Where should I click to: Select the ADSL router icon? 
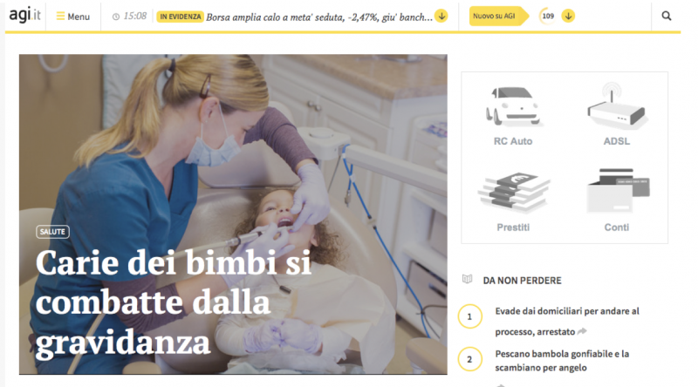click(x=617, y=105)
